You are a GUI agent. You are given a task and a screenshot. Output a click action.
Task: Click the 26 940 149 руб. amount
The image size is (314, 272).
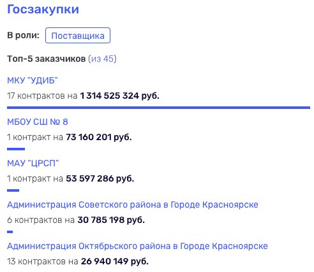pyautogui.click(x=115, y=261)
